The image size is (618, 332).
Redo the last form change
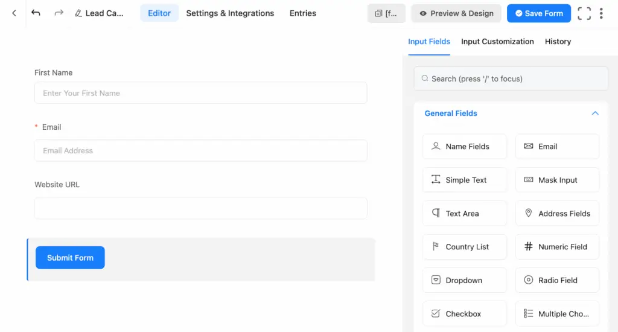(59, 13)
